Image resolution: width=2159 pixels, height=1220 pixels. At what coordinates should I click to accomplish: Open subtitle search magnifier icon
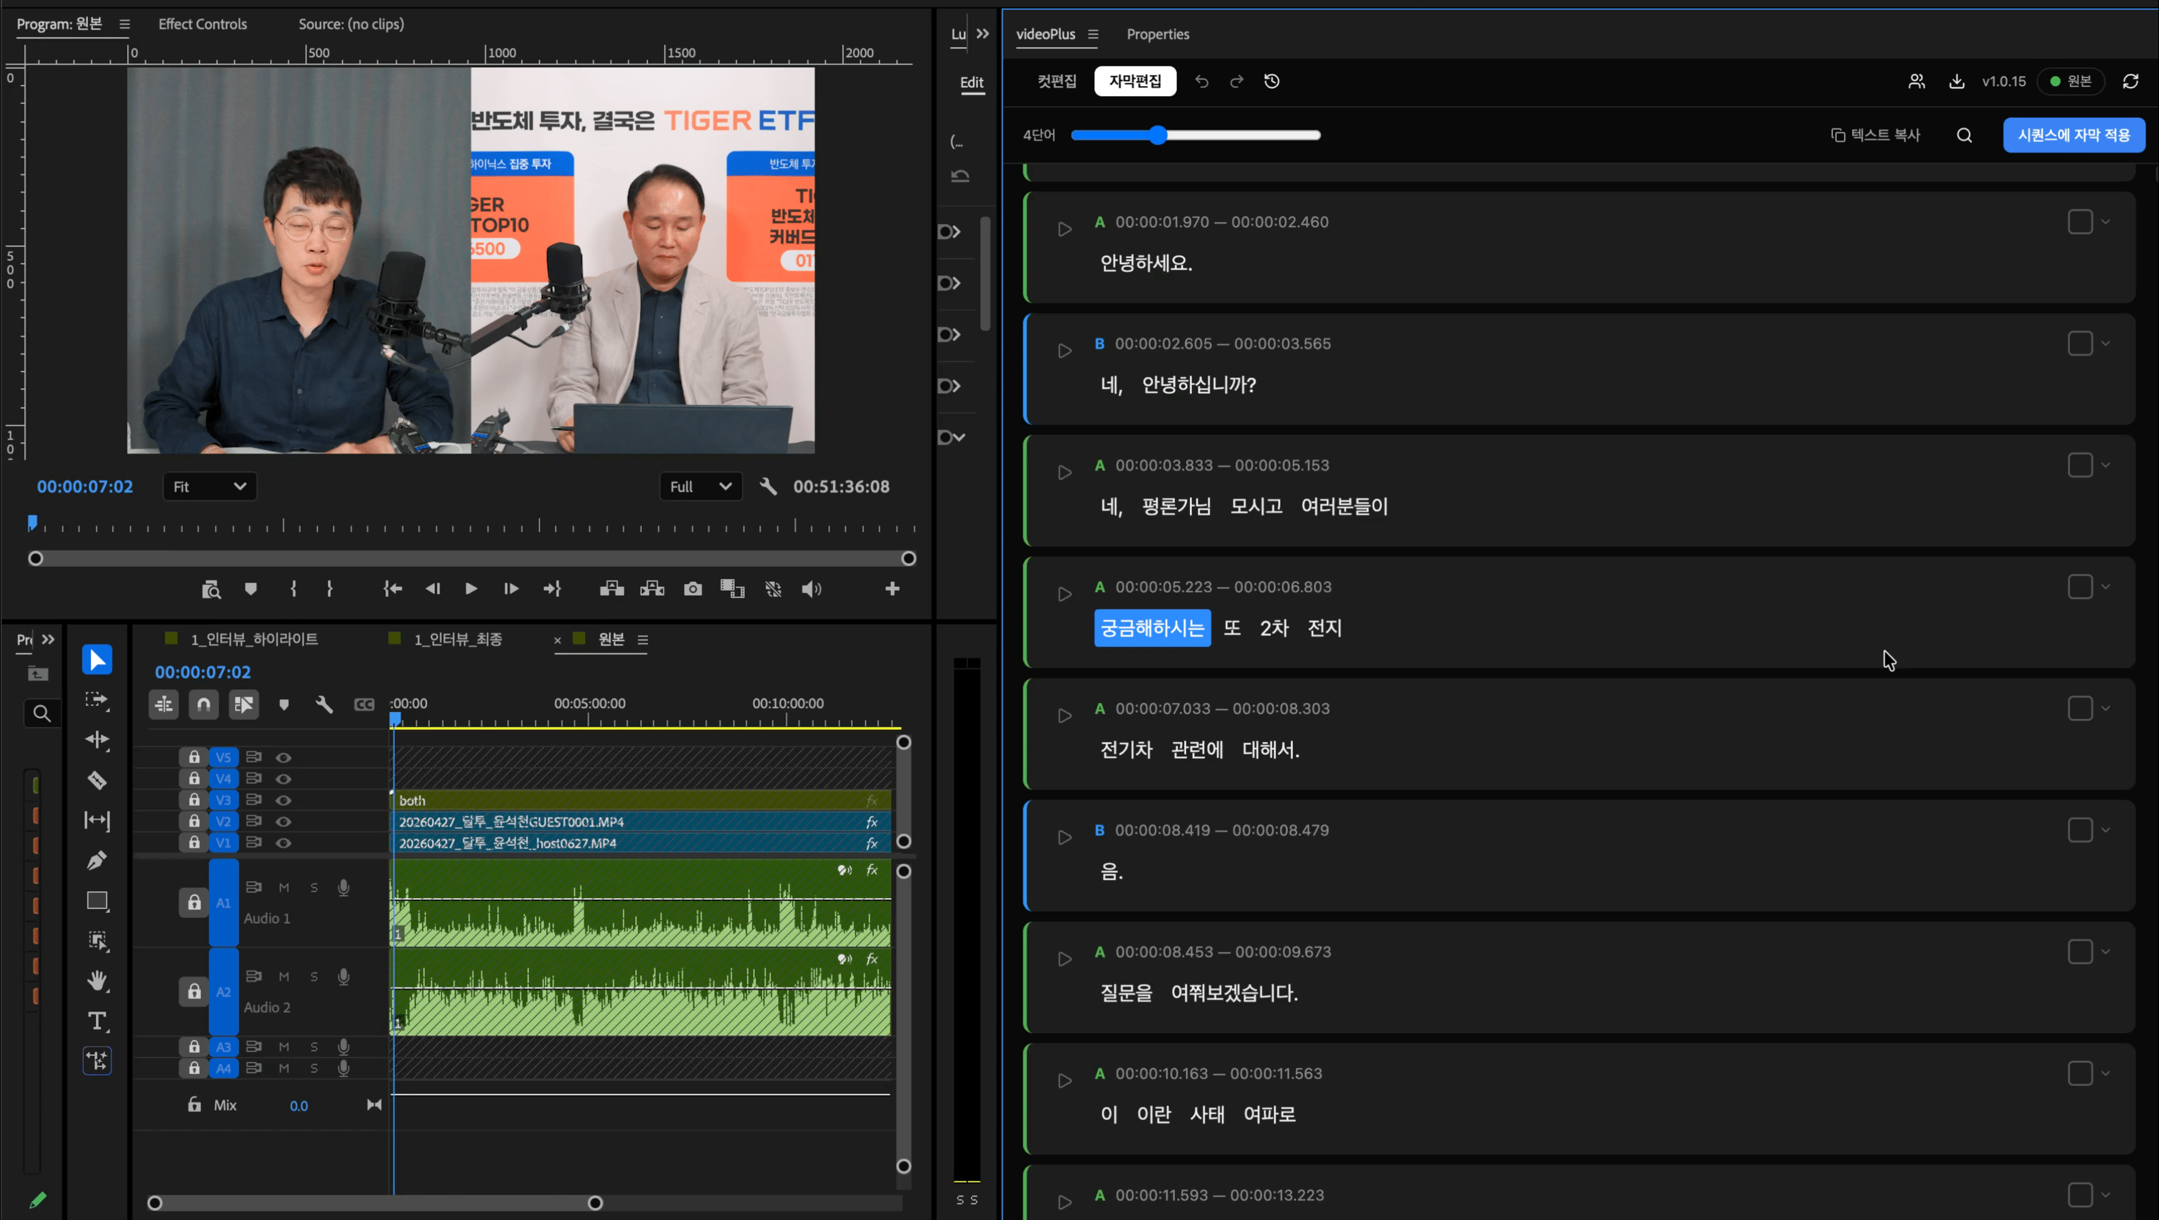point(1964,135)
